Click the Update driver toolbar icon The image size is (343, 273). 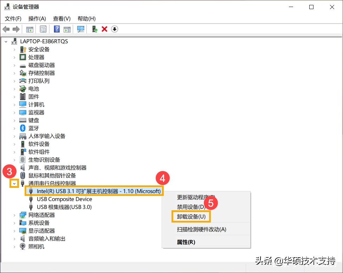(94, 29)
